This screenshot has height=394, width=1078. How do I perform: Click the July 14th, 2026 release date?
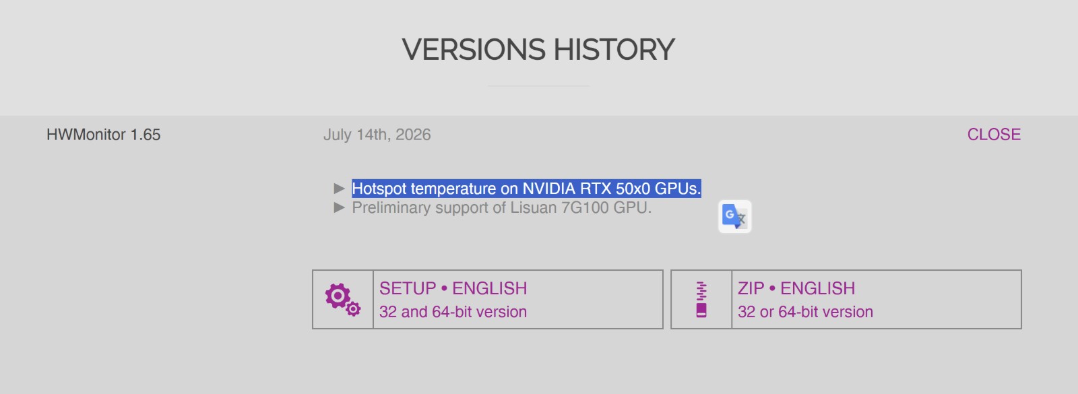click(377, 135)
